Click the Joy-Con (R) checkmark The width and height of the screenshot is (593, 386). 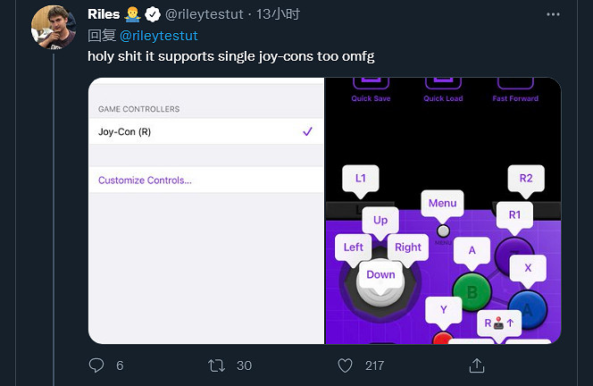(307, 131)
